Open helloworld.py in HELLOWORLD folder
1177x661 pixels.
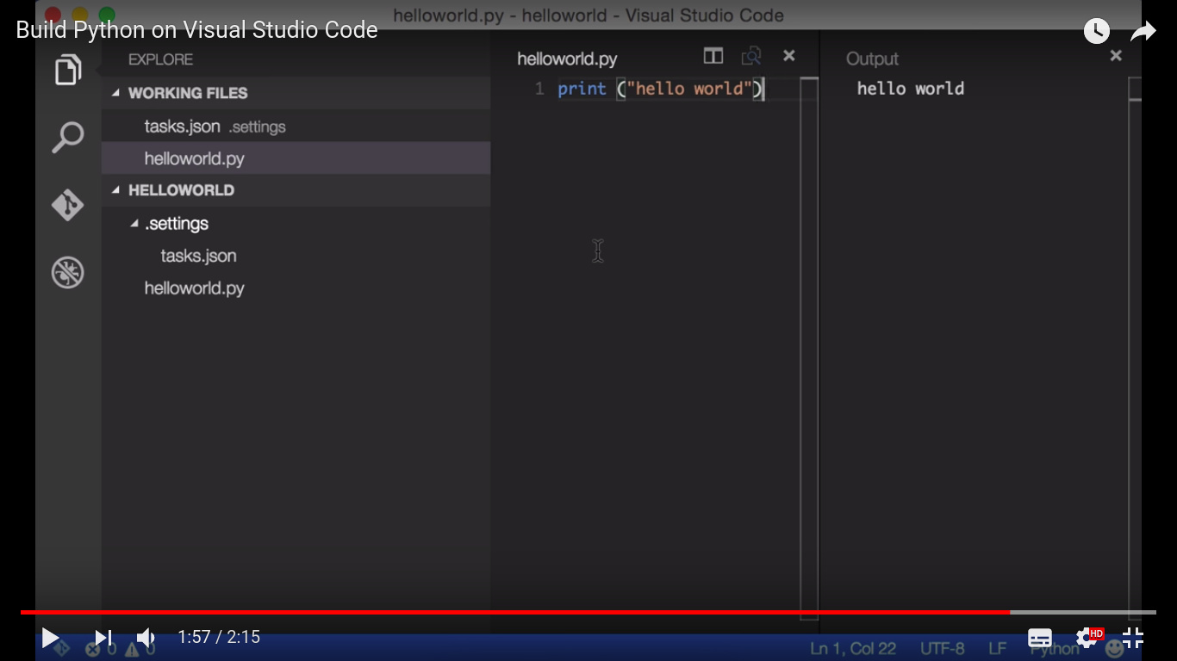pyautogui.click(x=296, y=288)
